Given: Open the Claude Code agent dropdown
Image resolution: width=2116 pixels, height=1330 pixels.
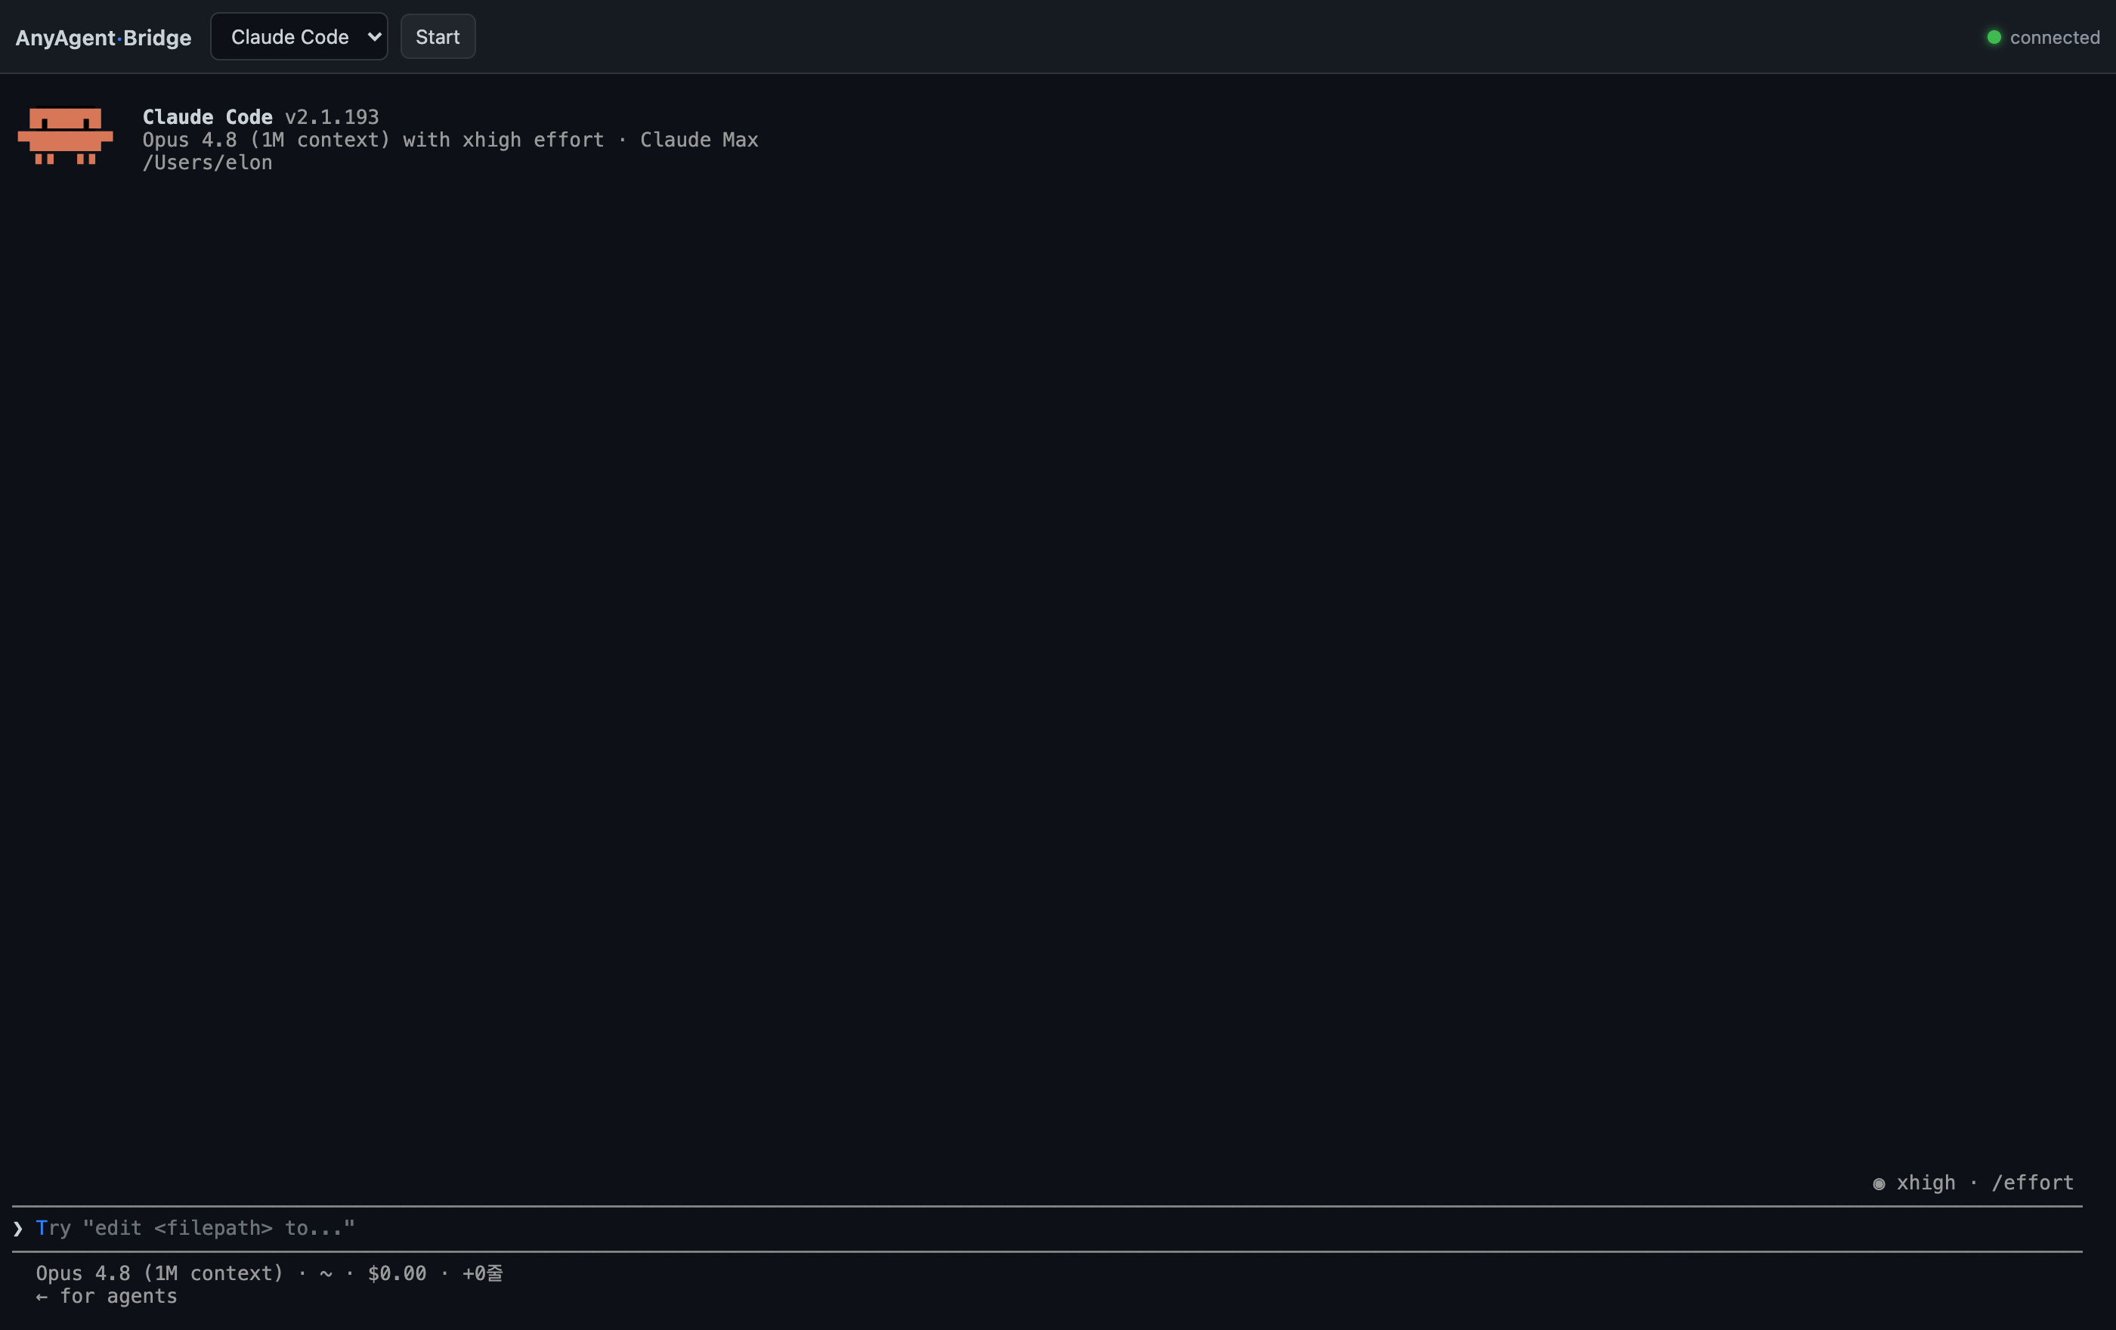Looking at the screenshot, I should (299, 37).
